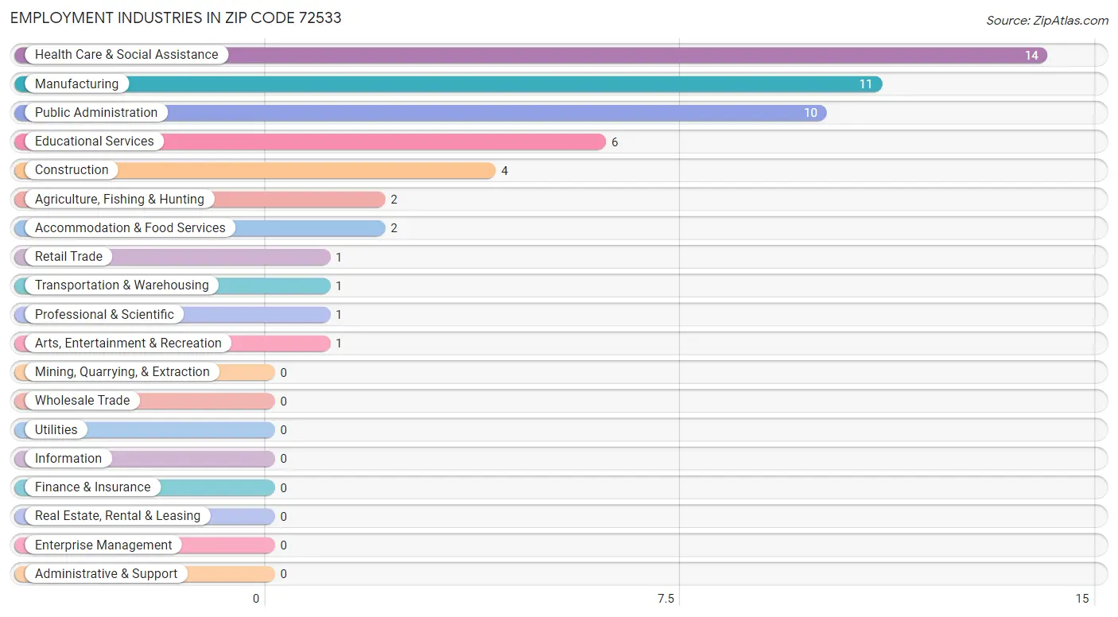Viewport: 1118px width, 617px height.
Task: Select the Retail Trade label
Action: tap(68, 257)
